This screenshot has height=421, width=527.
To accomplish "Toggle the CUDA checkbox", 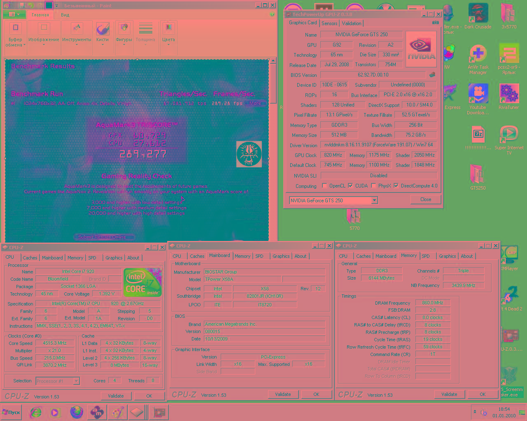I will pos(350,186).
